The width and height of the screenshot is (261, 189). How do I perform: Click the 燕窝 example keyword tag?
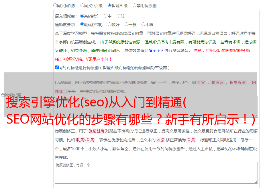tap(201, 82)
